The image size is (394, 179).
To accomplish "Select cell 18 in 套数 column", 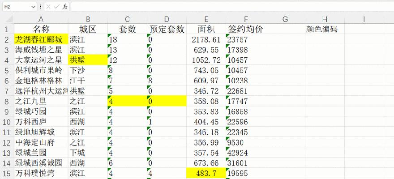I will 128,39.
